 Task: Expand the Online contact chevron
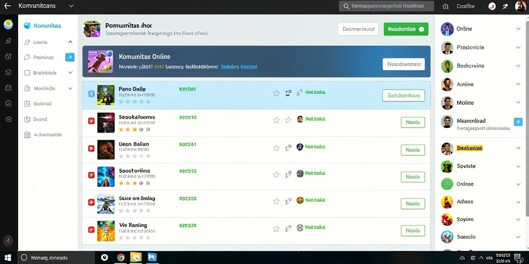click(518, 29)
